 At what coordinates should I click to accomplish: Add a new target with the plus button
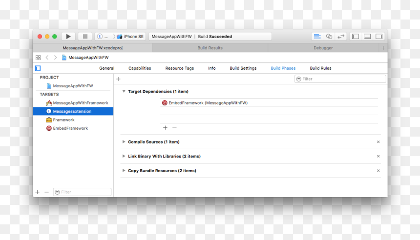[x=38, y=192]
